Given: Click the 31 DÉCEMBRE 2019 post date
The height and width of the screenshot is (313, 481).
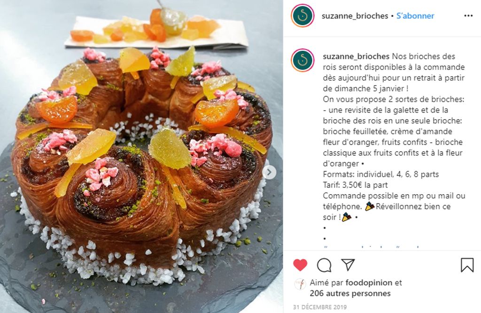Looking at the screenshot, I should [x=319, y=307].
